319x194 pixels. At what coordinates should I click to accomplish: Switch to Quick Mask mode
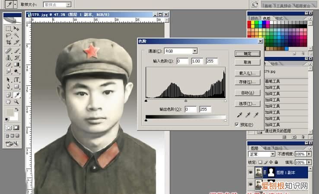point(16,128)
